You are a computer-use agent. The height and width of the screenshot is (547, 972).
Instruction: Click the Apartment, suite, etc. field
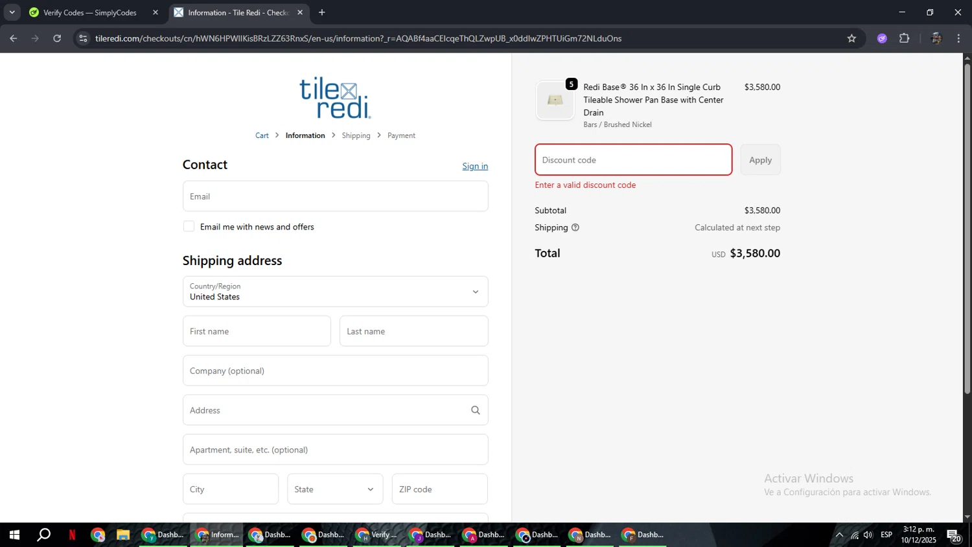click(x=335, y=450)
